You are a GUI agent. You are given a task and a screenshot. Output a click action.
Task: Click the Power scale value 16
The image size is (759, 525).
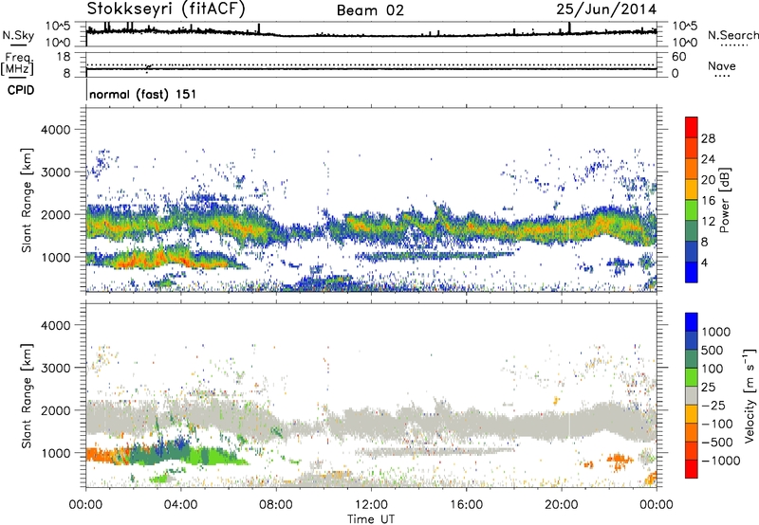click(708, 201)
